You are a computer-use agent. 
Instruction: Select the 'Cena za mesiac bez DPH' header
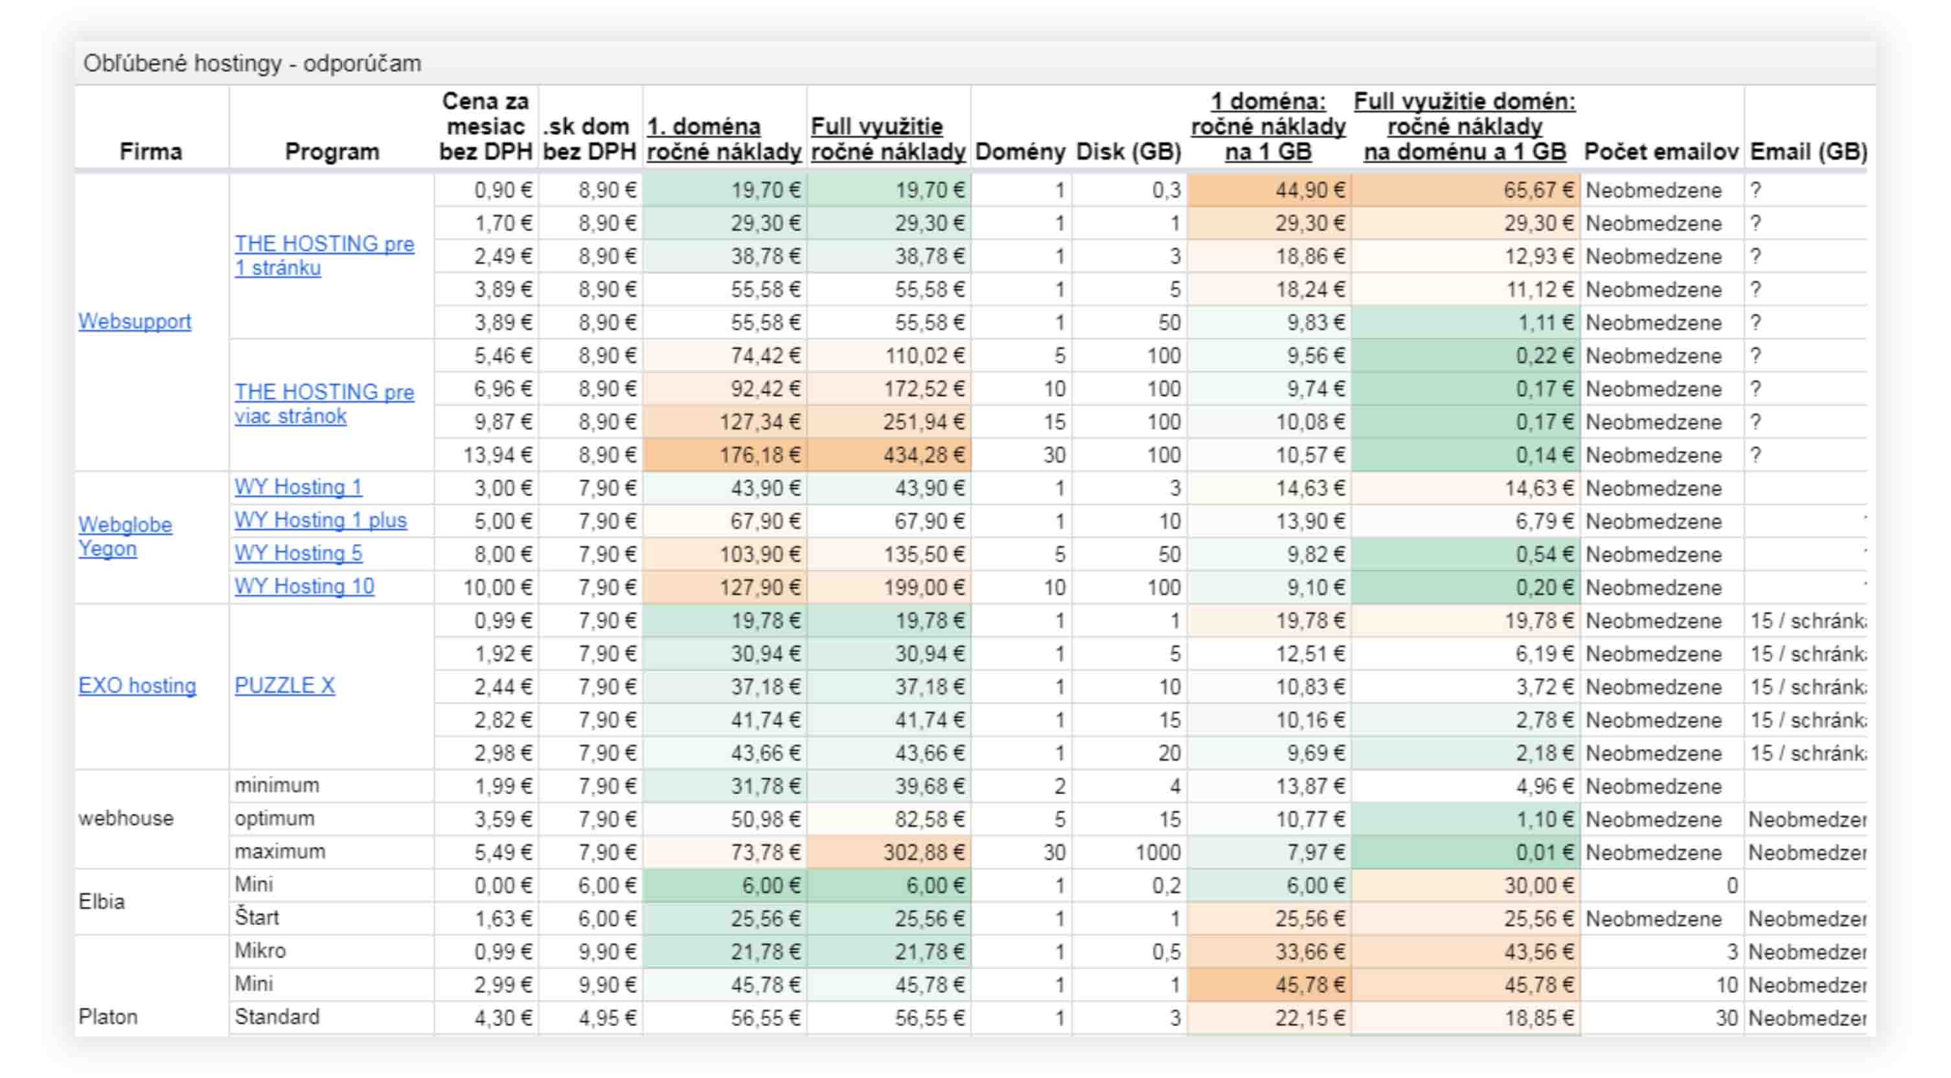485,126
